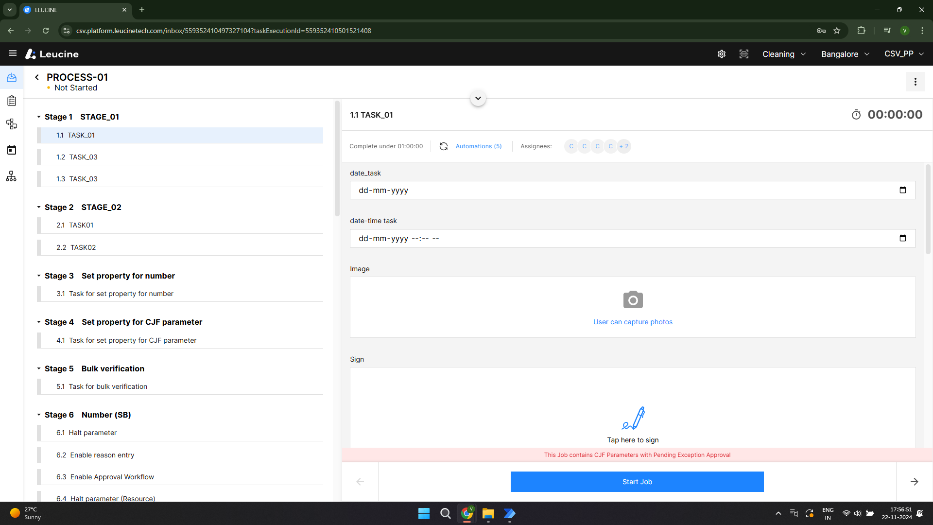
Task: Open the Bangalore facility dropdown
Action: (x=845, y=54)
